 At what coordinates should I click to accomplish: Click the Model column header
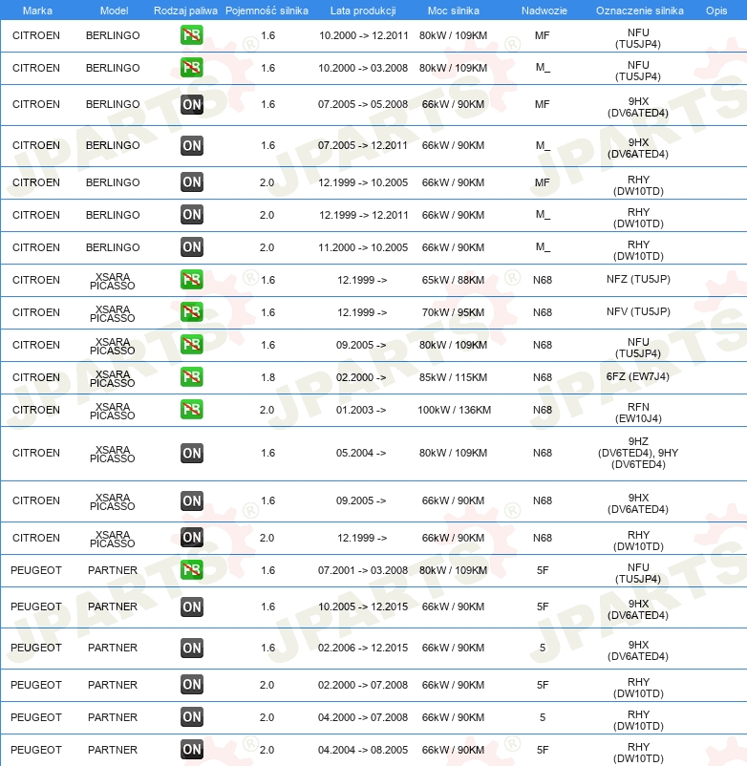[x=114, y=11]
